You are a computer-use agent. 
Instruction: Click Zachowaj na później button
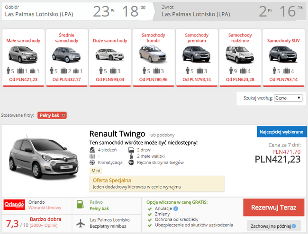coord(274,226)
